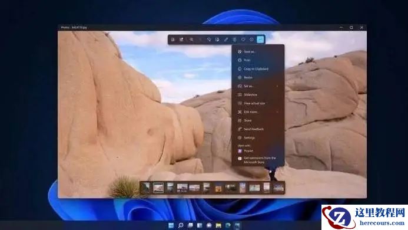Open the See all photos gallery icon
Viewport: 408px width, 230px height.
click(x=173, y=40)
